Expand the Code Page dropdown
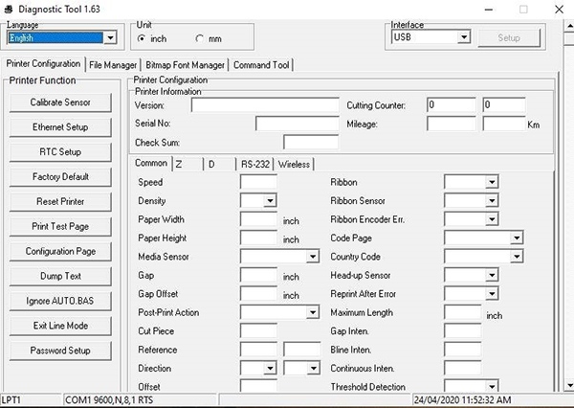This screenshot has height=408, width=574. [516, 238]
